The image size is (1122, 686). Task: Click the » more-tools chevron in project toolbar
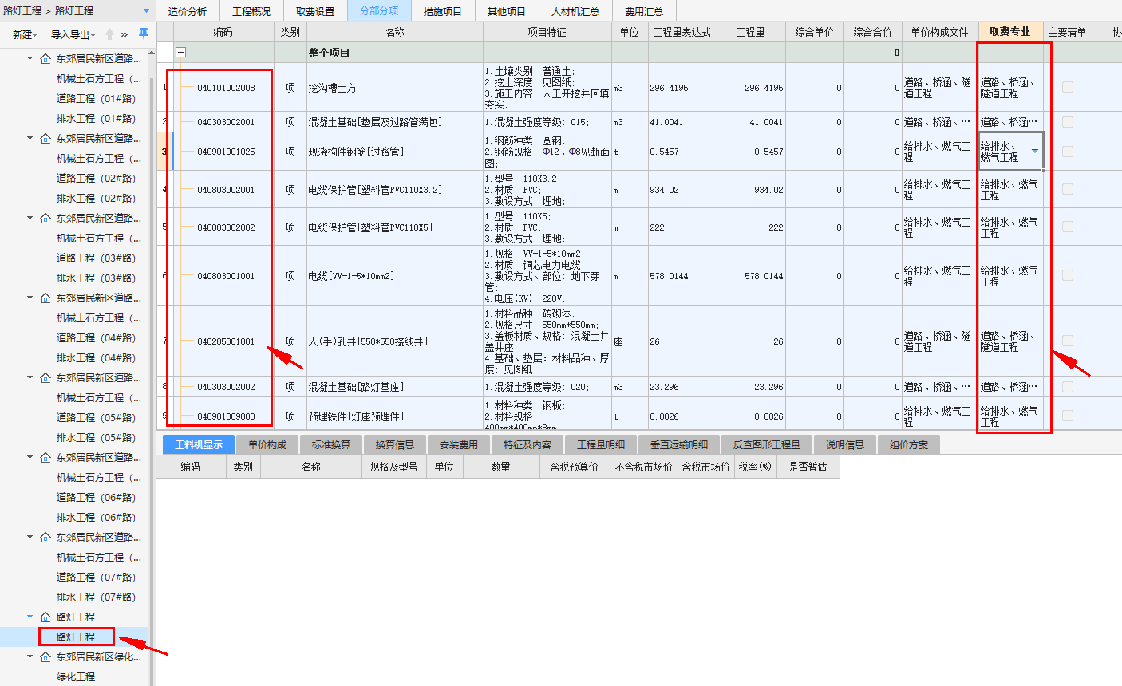124,34
